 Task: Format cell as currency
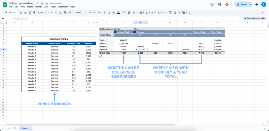pyautogui.click(x=51, y=13)
